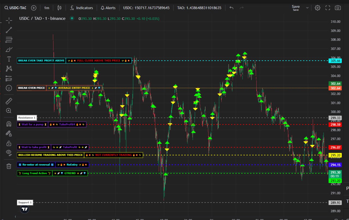Click the yellow 295.20 price tag
The image size is (349, 220).
(336, 155)
